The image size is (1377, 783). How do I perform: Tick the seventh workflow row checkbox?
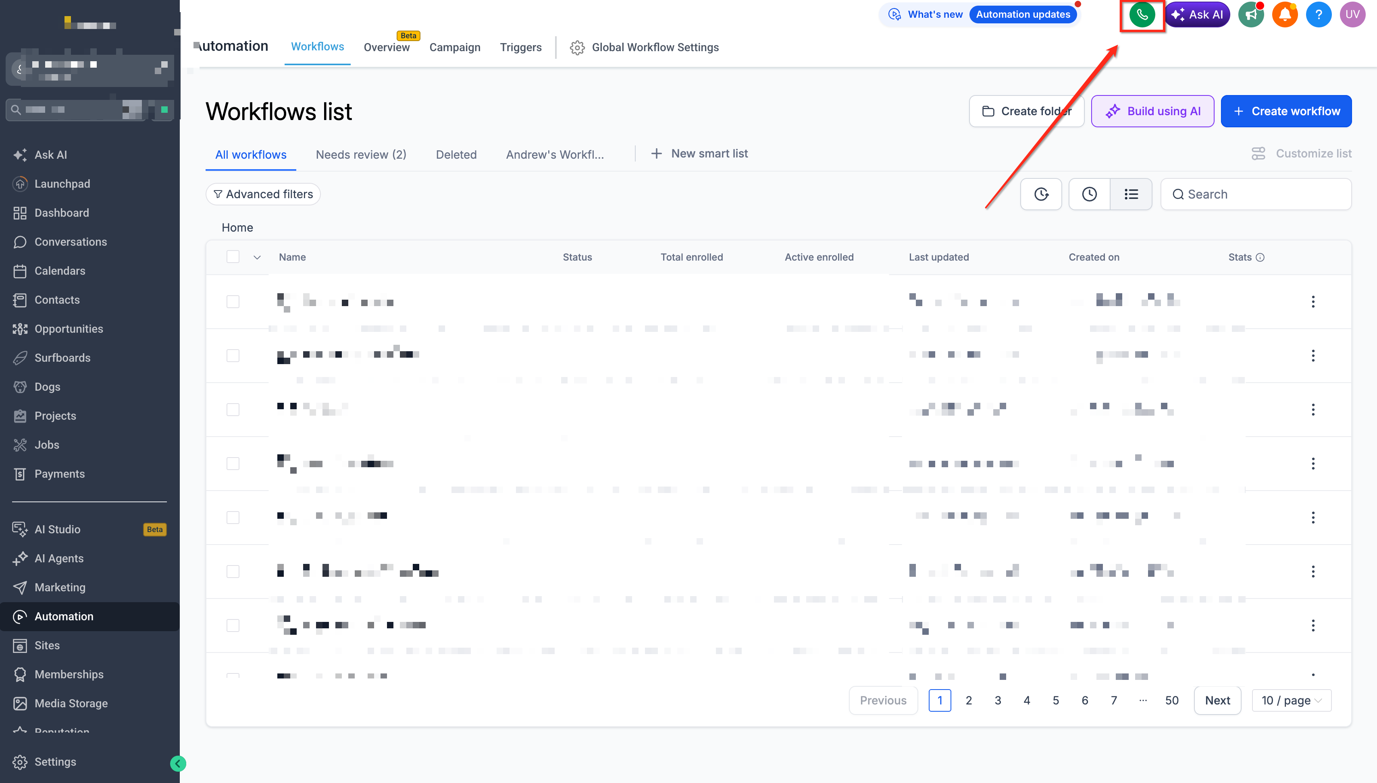point(233,626)
